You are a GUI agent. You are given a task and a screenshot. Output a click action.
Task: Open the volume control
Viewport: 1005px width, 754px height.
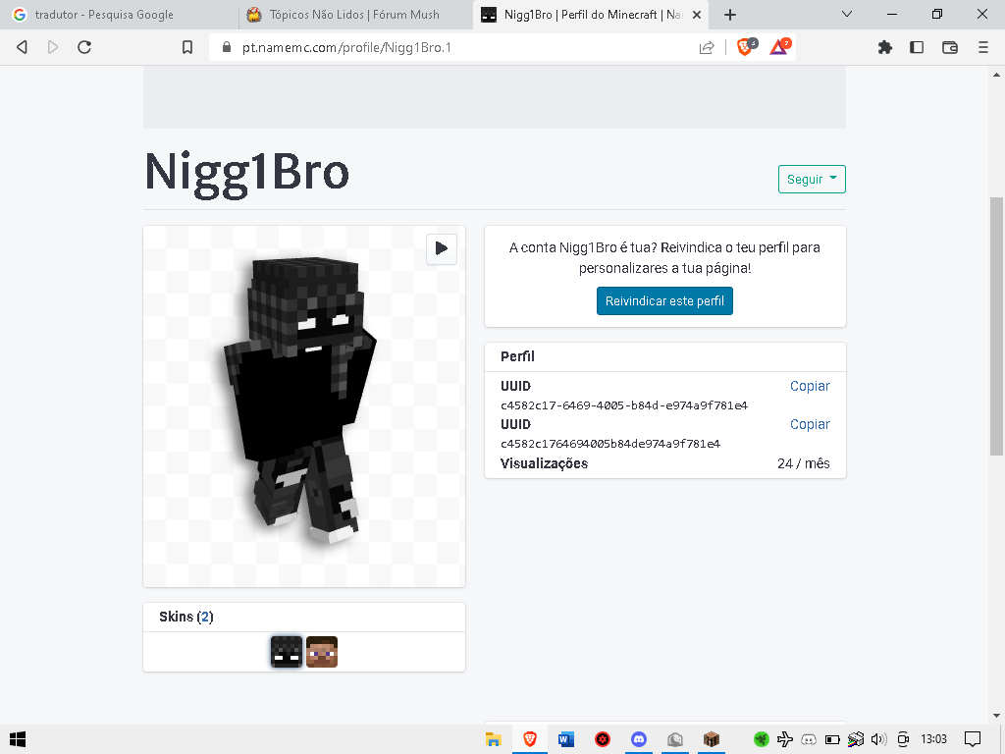tap(878, 739)
